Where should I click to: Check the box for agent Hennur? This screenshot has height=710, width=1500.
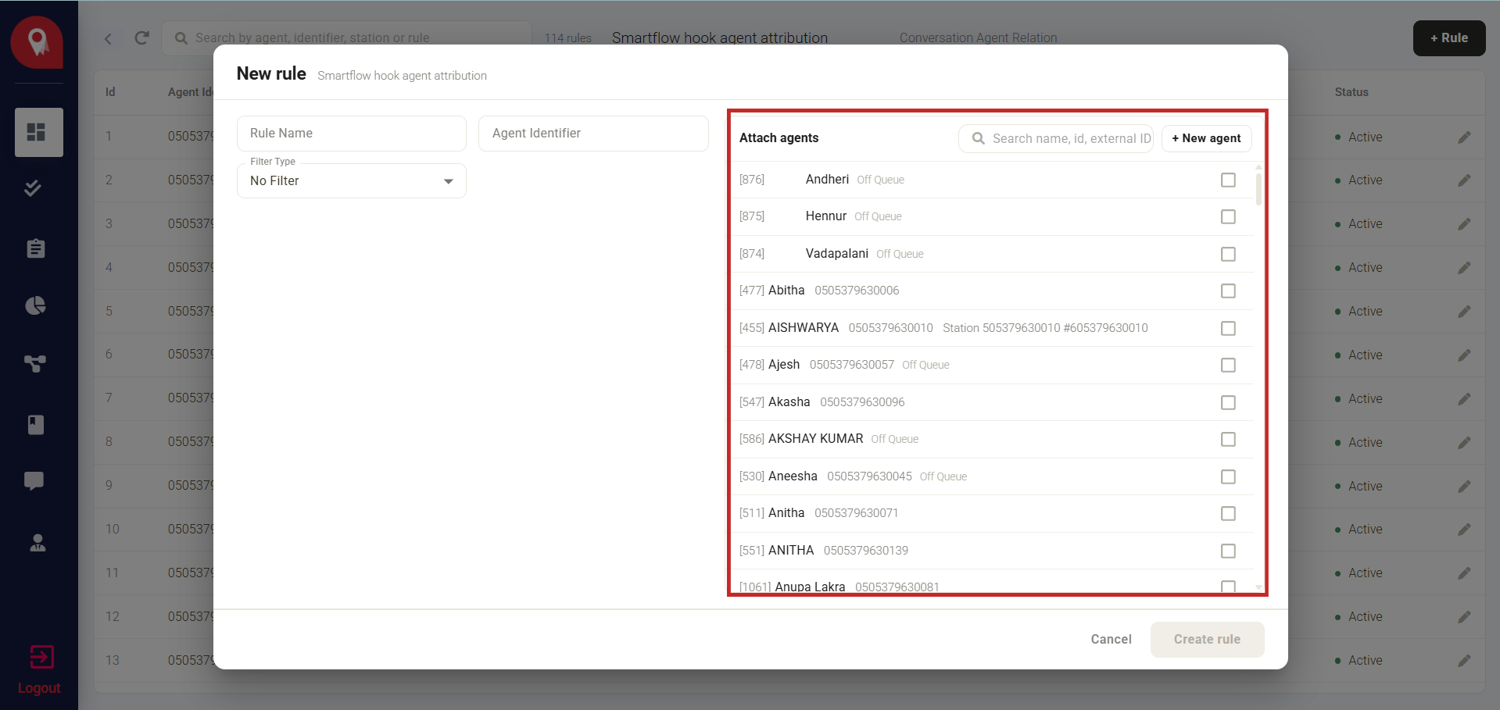[1228, 216]
